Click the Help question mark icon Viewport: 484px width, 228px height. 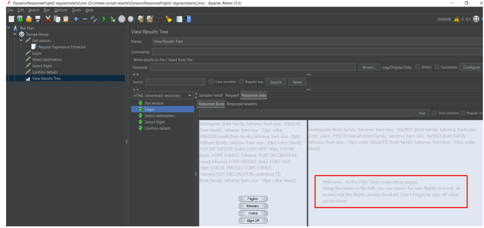coord(188,19)
